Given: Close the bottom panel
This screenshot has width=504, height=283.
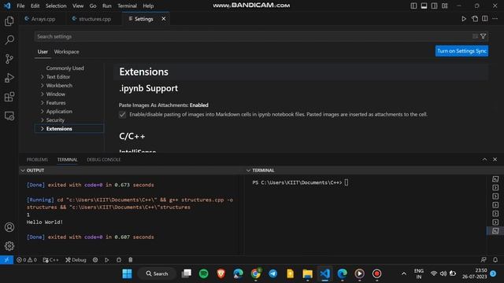Looking at the screenshot, I should (x=495, y=160).
